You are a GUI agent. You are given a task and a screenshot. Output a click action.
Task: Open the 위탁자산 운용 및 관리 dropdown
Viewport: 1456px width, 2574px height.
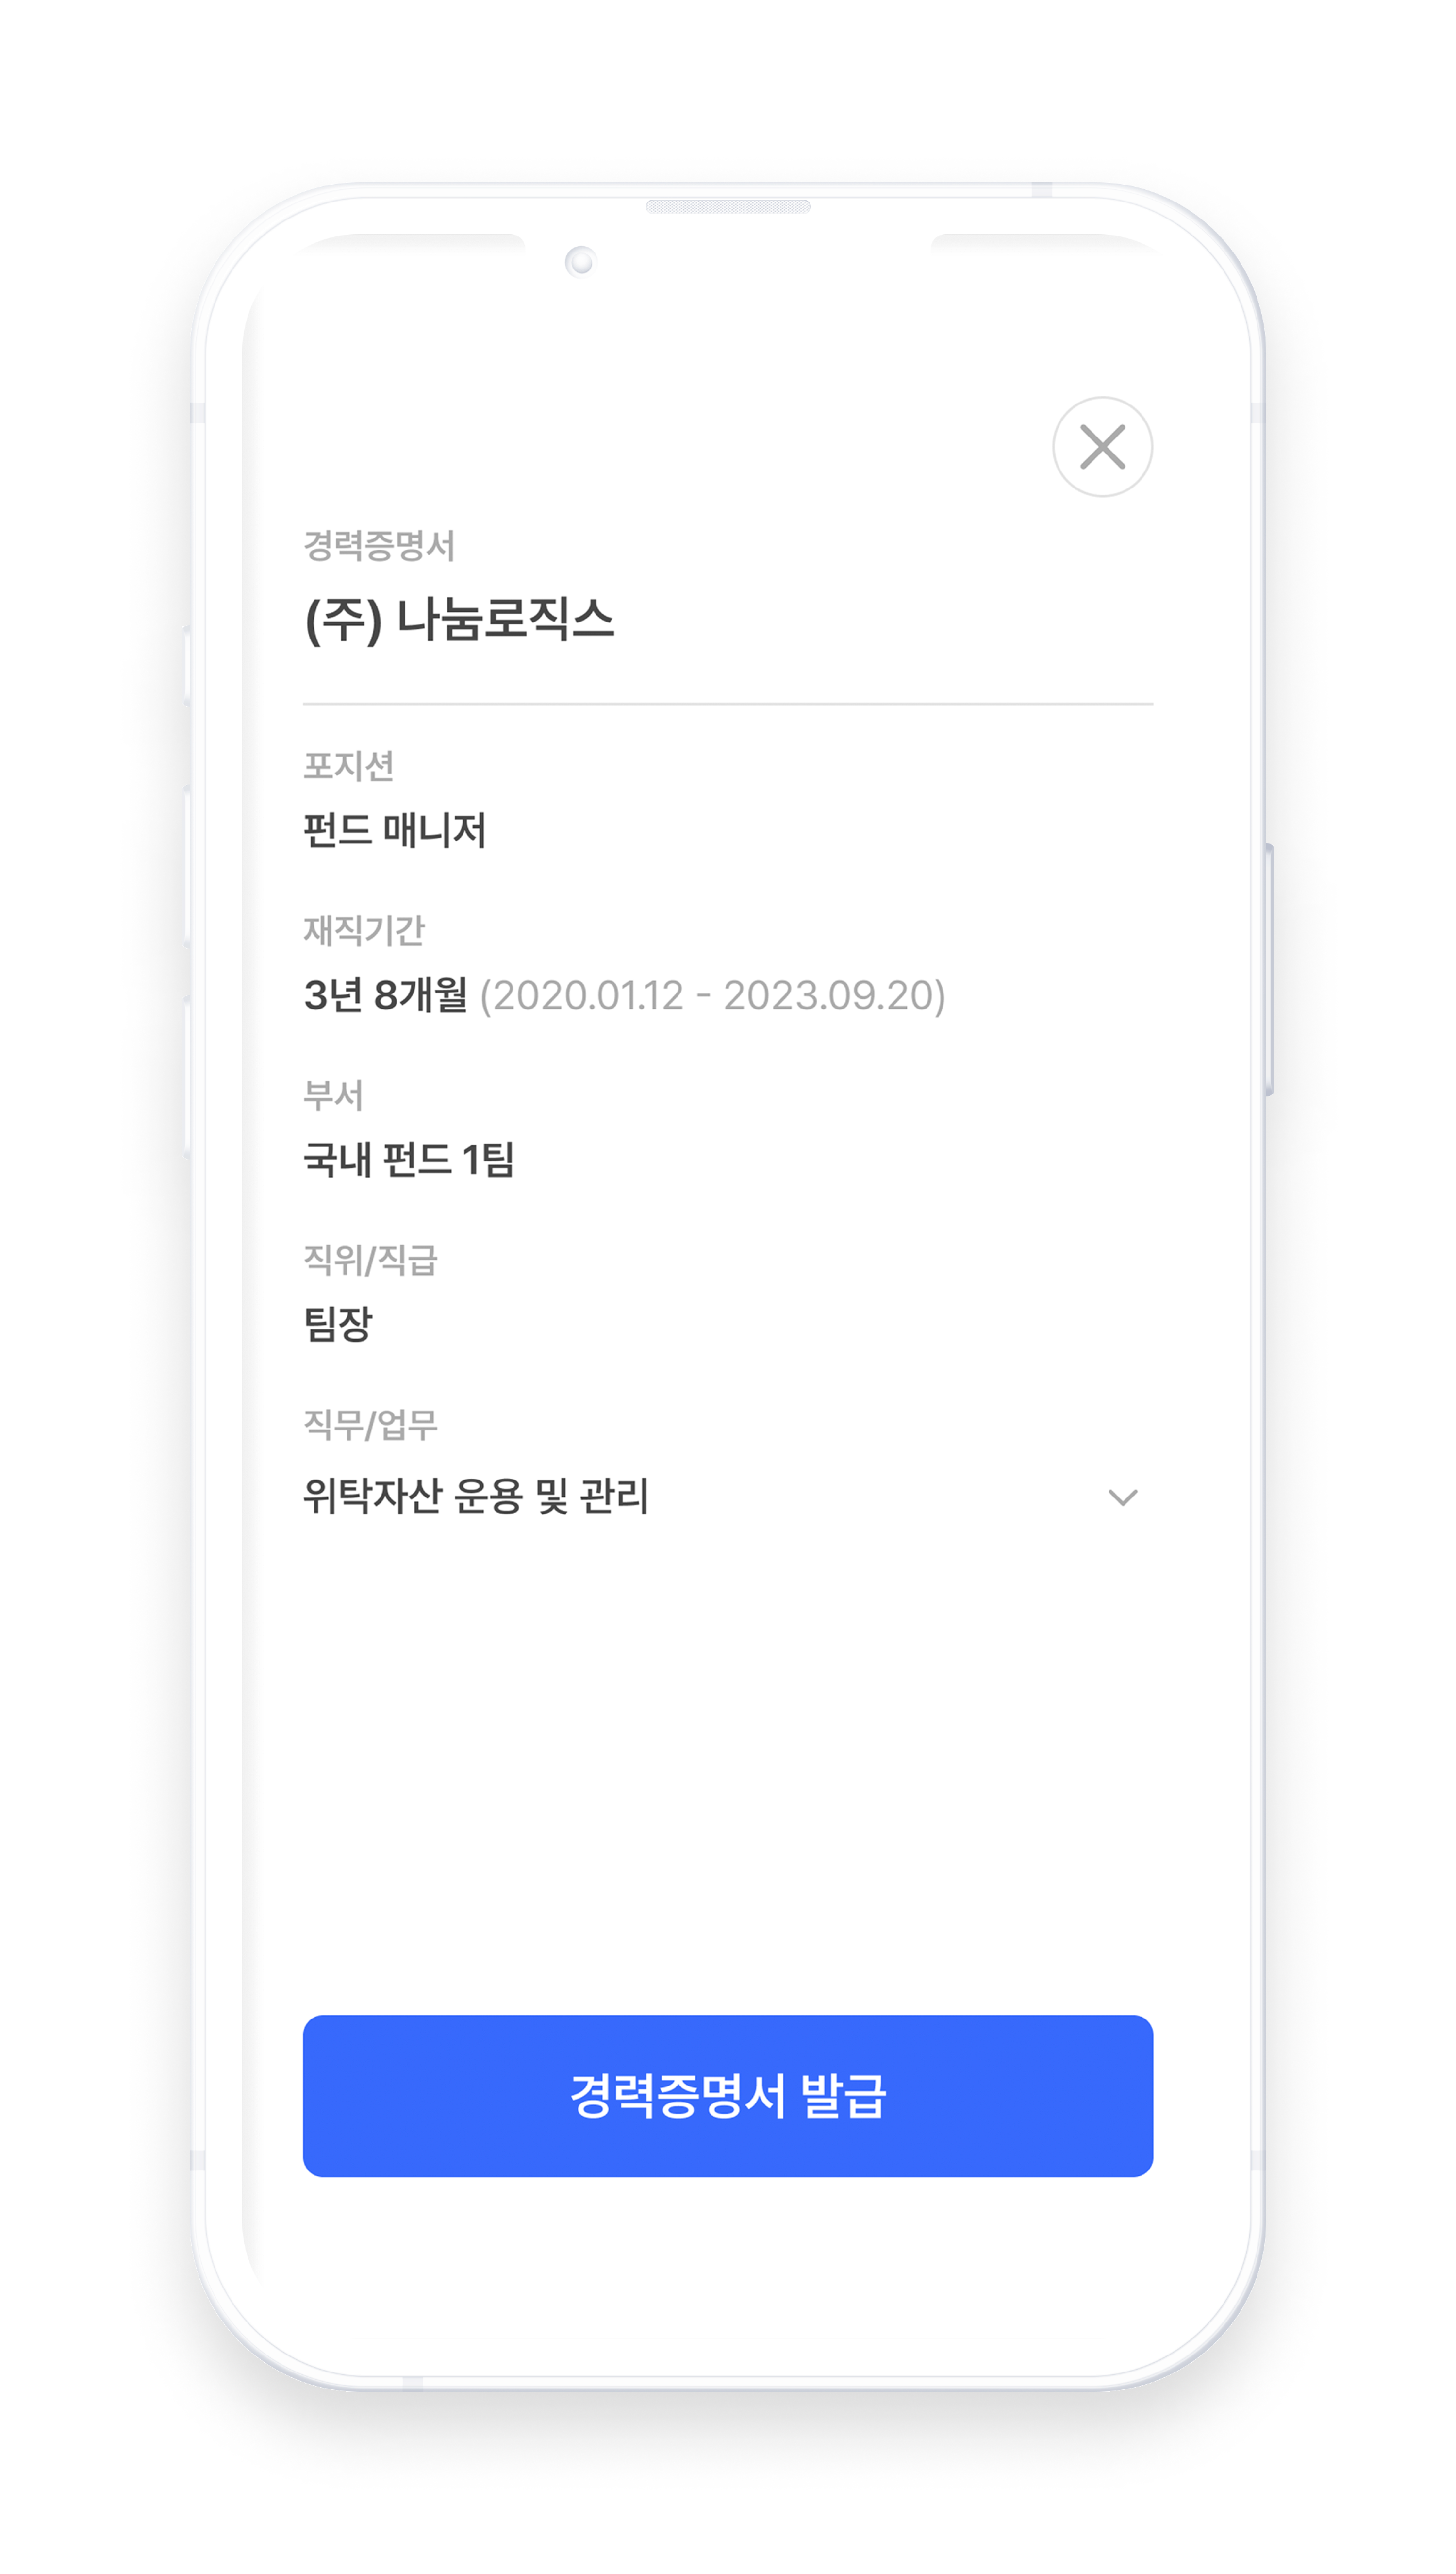click(x=728, y=1497)
